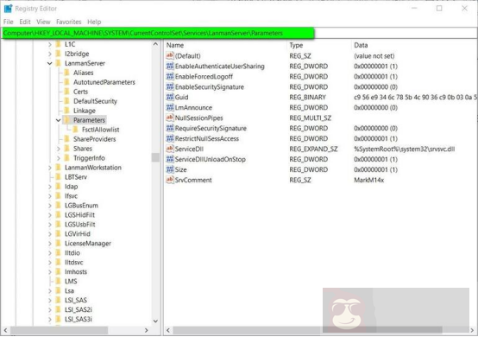This screenshot has width=478, height=337.
Task: Click the string icon beside ServiceDll
Action: 170,149
